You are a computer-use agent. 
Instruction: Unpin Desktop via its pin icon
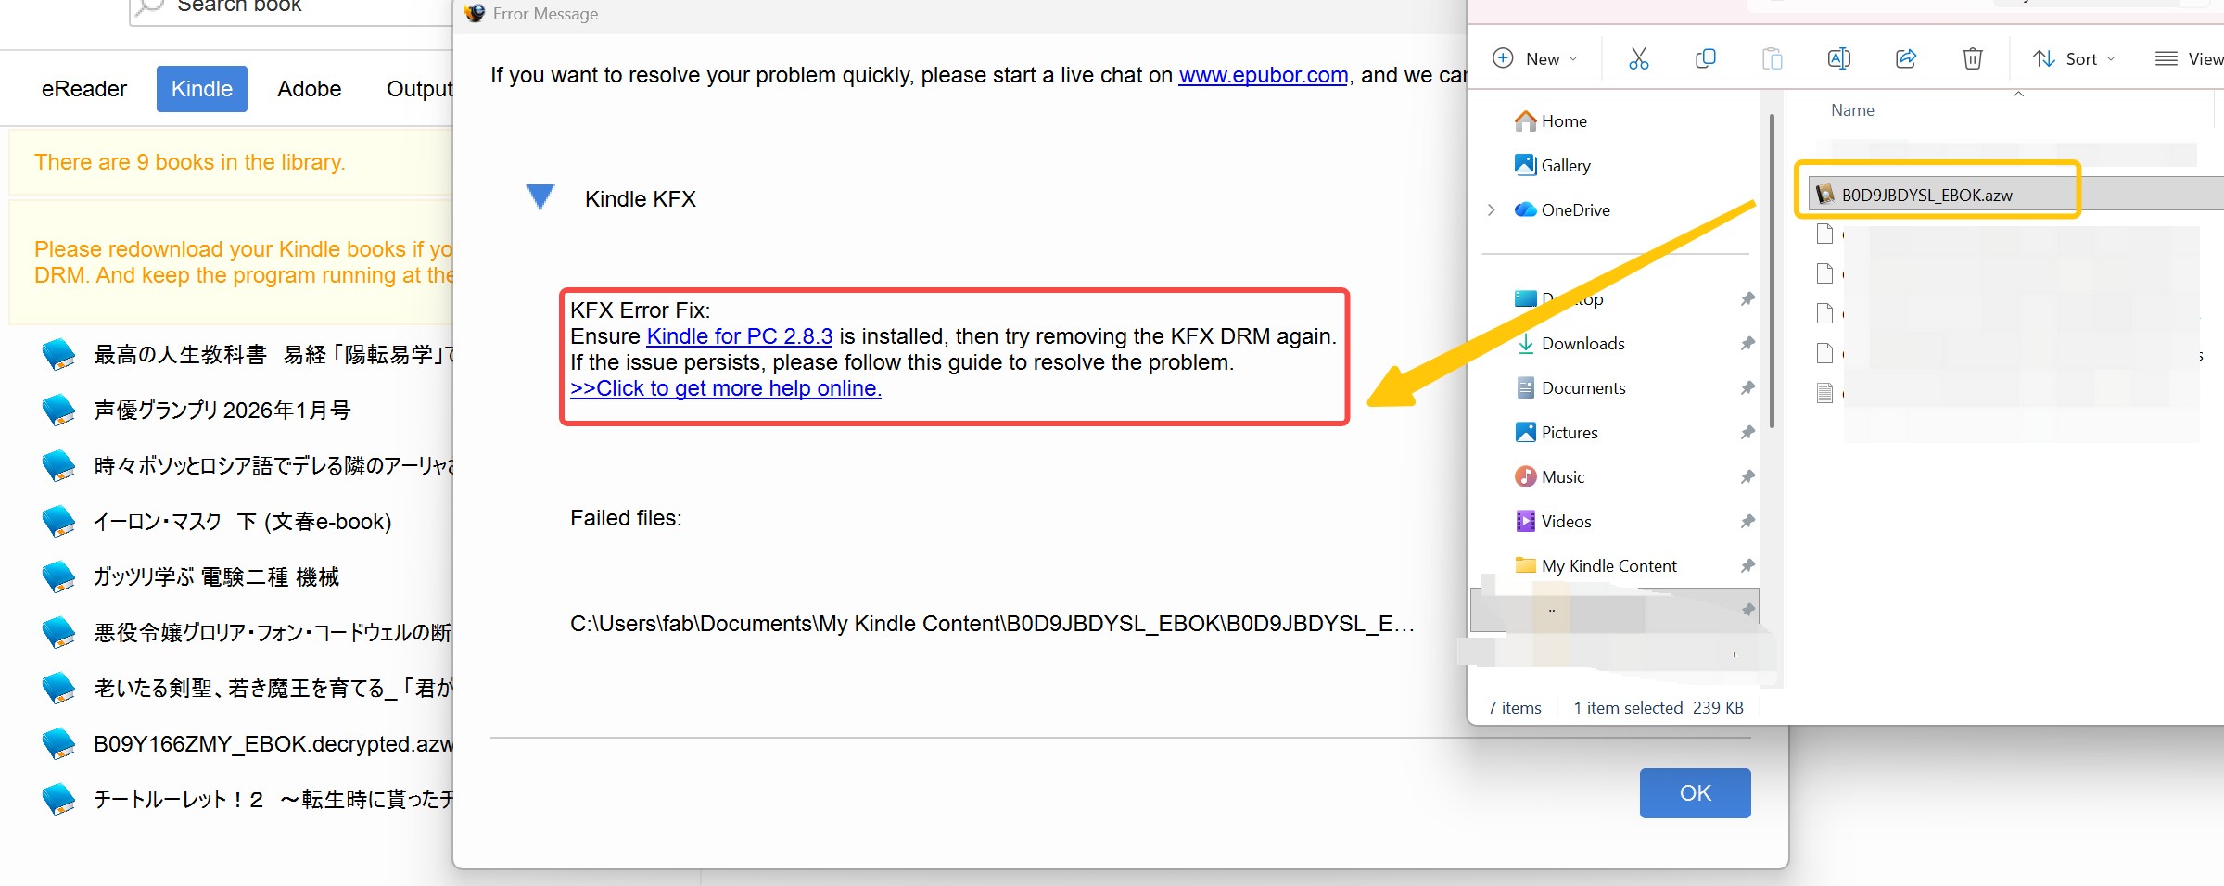(1747, 298)
